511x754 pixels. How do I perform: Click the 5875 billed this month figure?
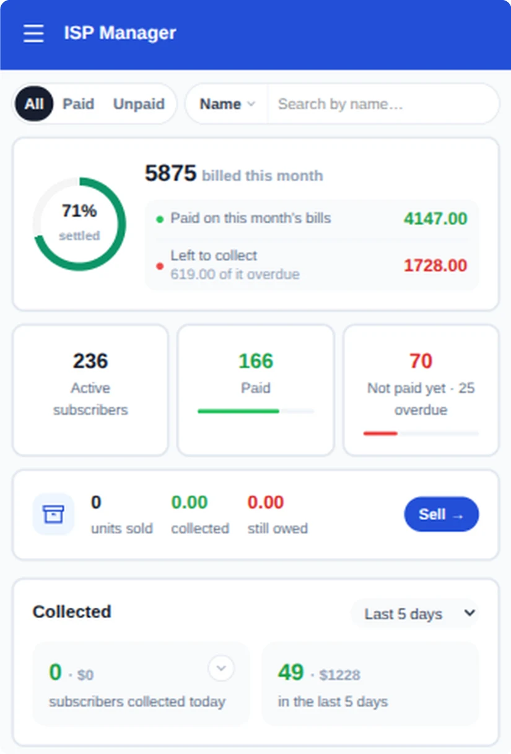click(234, 174)
